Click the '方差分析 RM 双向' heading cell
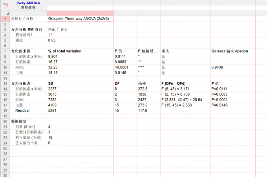Screen dimensions: 267x177 (x=27, y=29)
